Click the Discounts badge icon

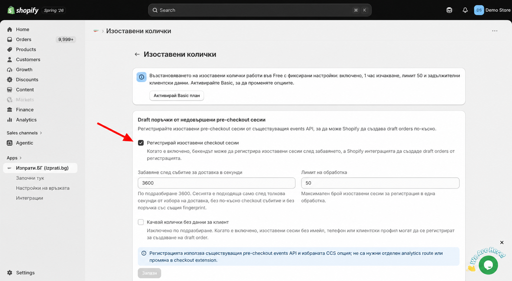point(10,80)
